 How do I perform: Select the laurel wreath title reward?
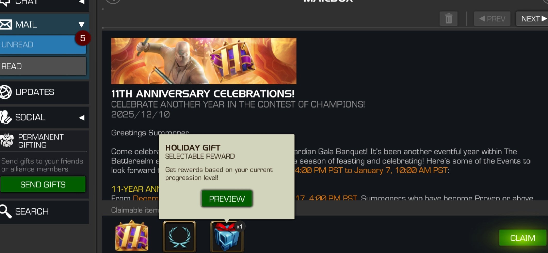[179, 236]
